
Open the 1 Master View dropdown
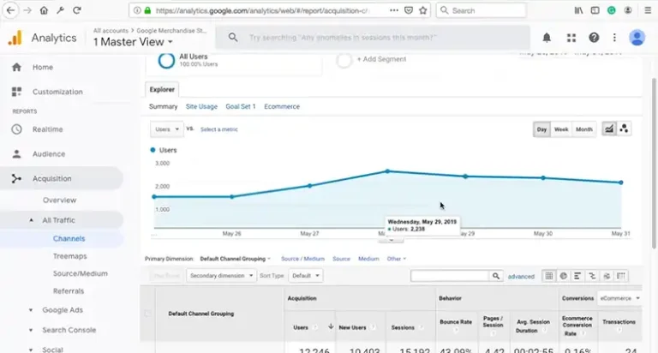133,42
